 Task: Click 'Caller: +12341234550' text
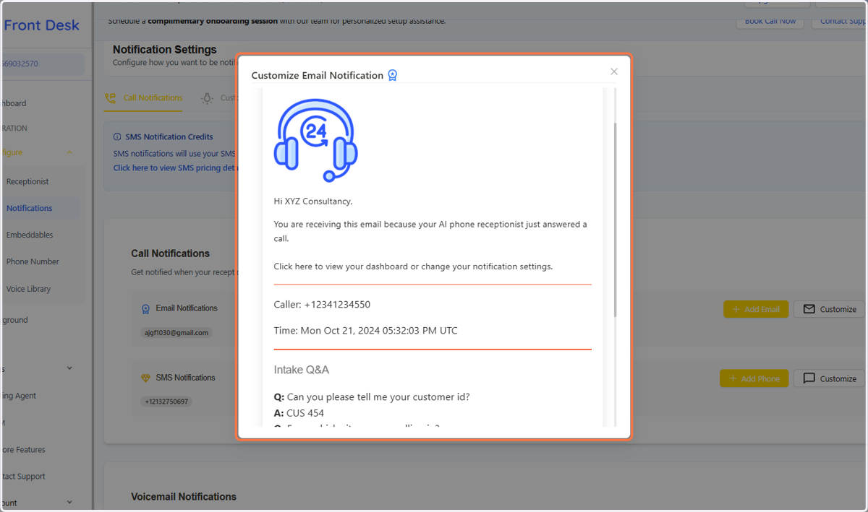point(322,305)
